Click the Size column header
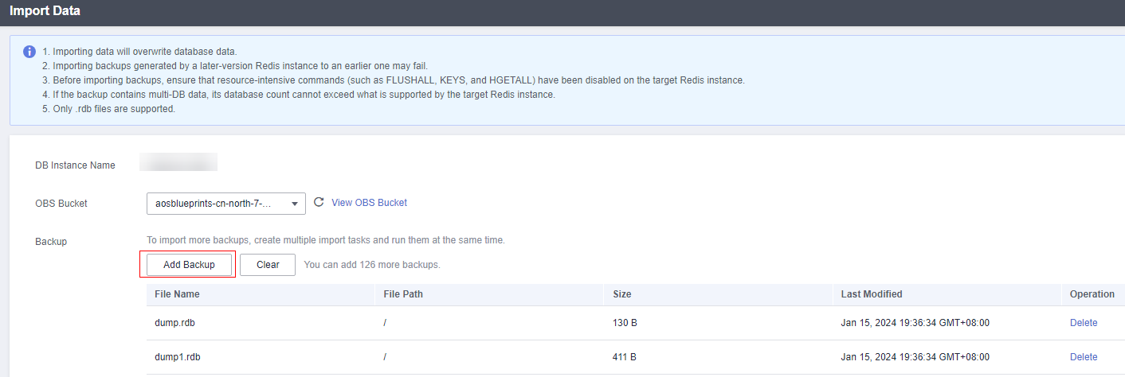1125x377 pixels. [622, 294]
